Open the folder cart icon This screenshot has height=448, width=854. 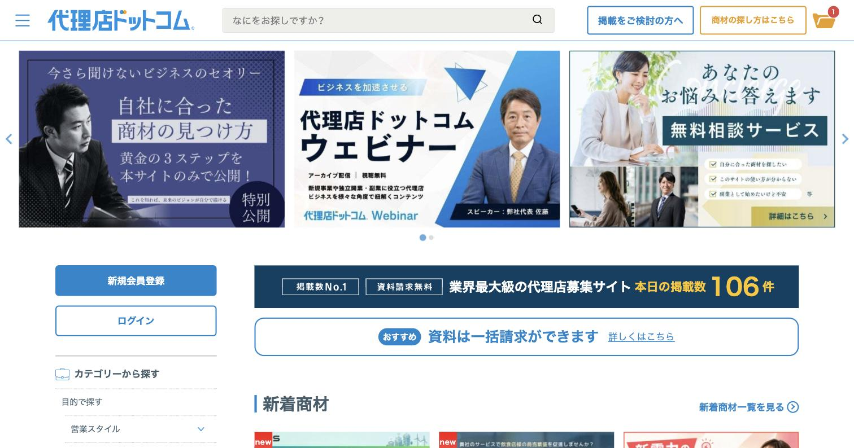coord(823,21)
